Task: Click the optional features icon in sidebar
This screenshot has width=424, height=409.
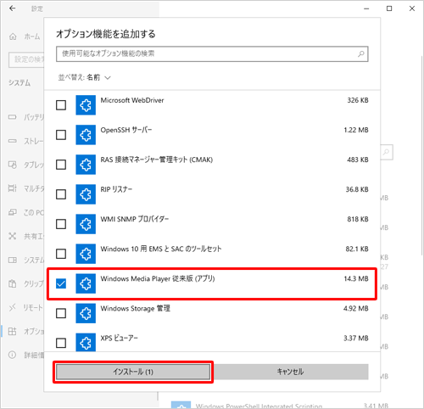Action: pos(12,331)
